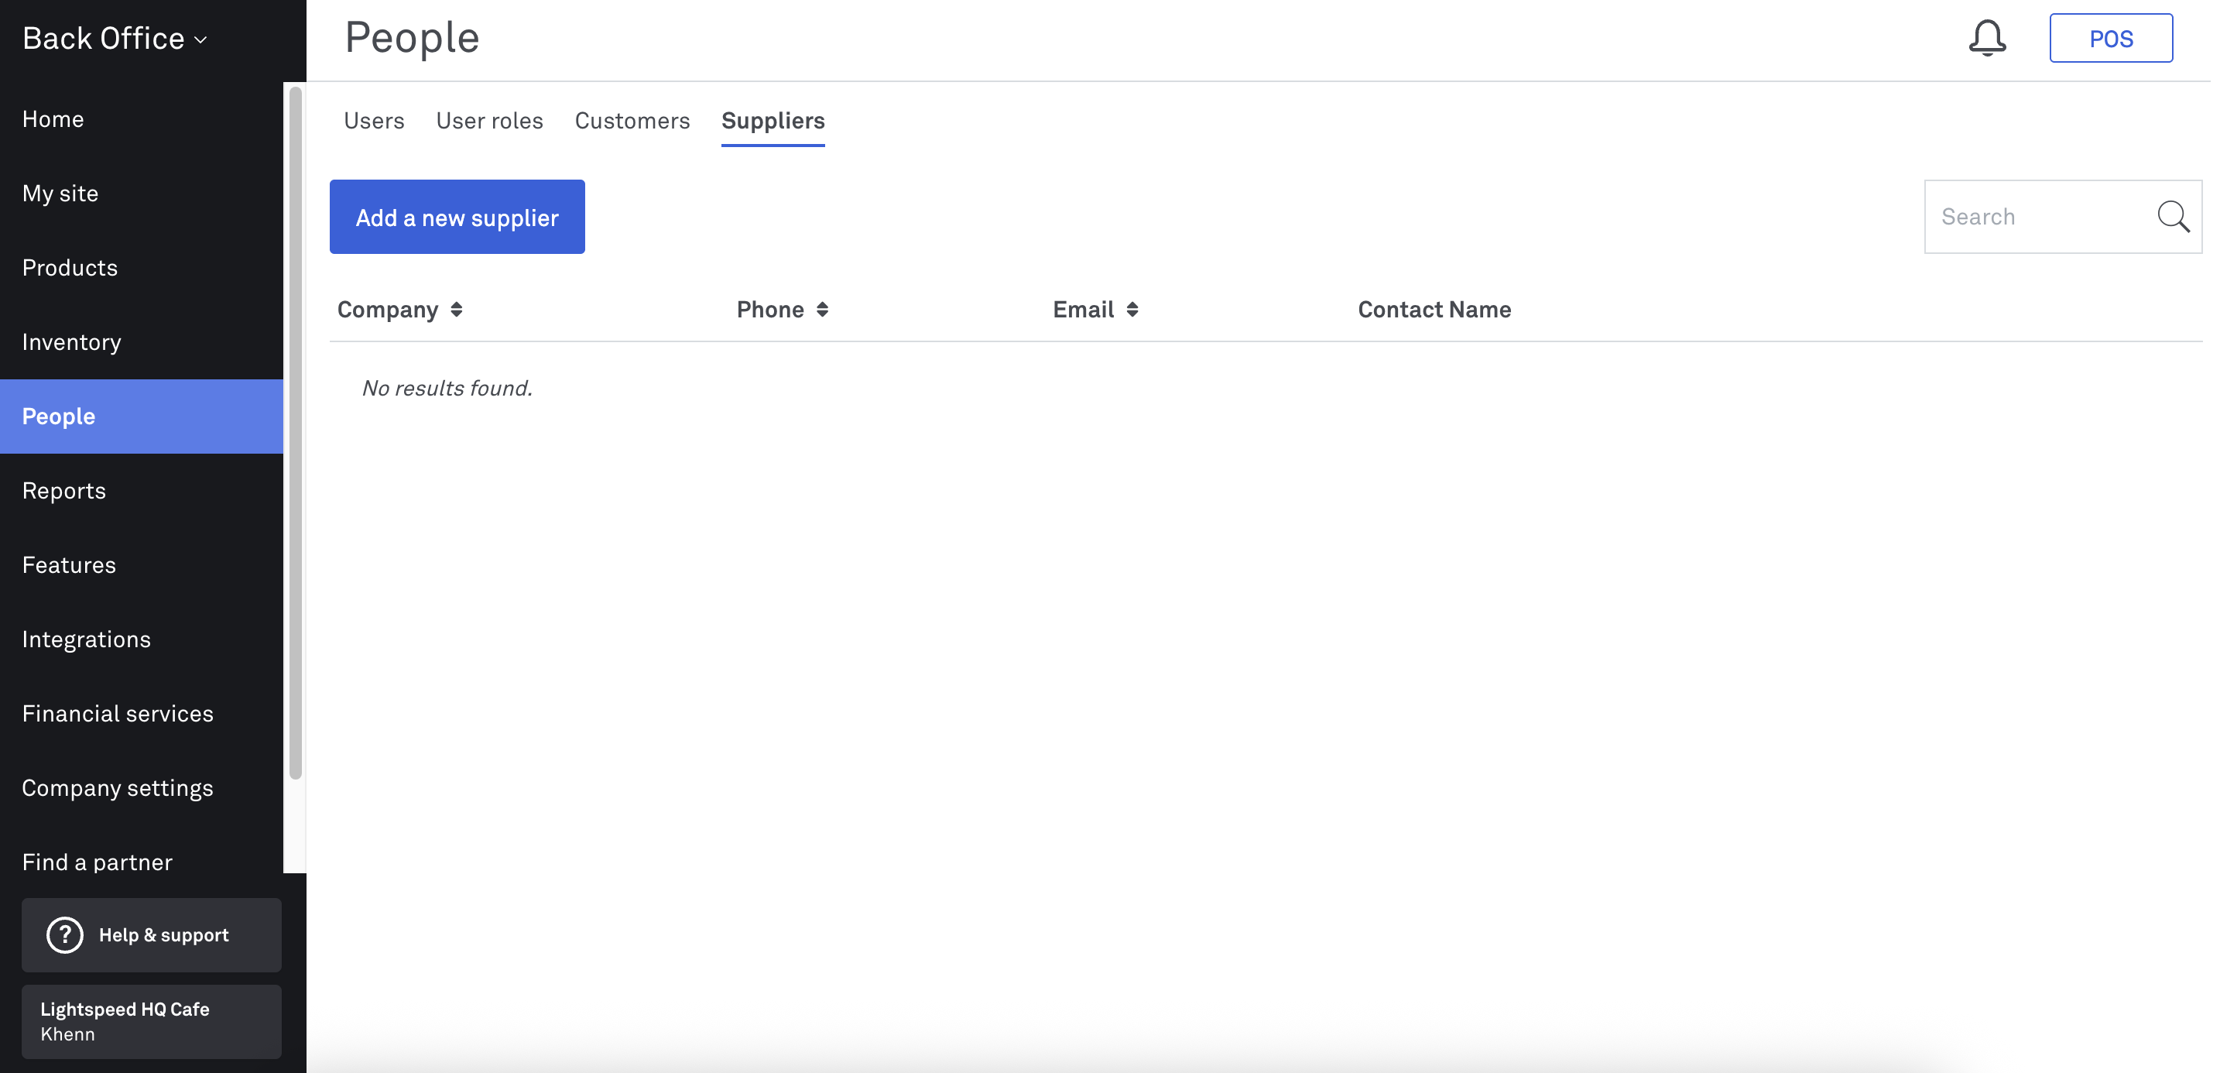The image size is (2220, 1073).
Task: Click the sidebar vertical scrollbar
Action: pyautogui.click(x=296, y=433)
